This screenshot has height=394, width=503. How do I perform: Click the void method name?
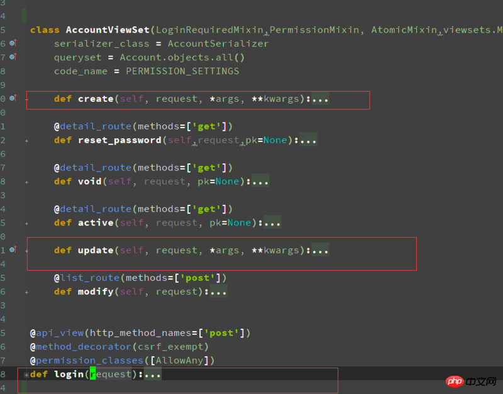[x=90, y=182]
